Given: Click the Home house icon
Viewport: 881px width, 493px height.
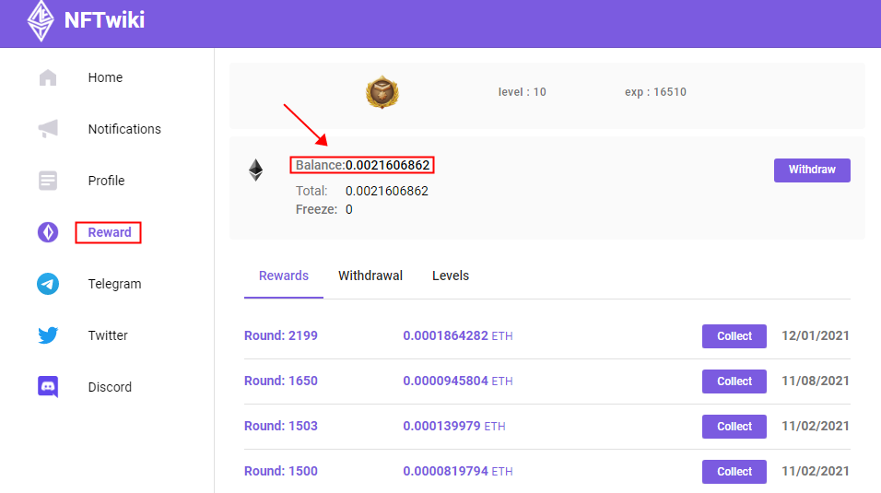Looking at the screenshot, I should [x=48, y=77].
